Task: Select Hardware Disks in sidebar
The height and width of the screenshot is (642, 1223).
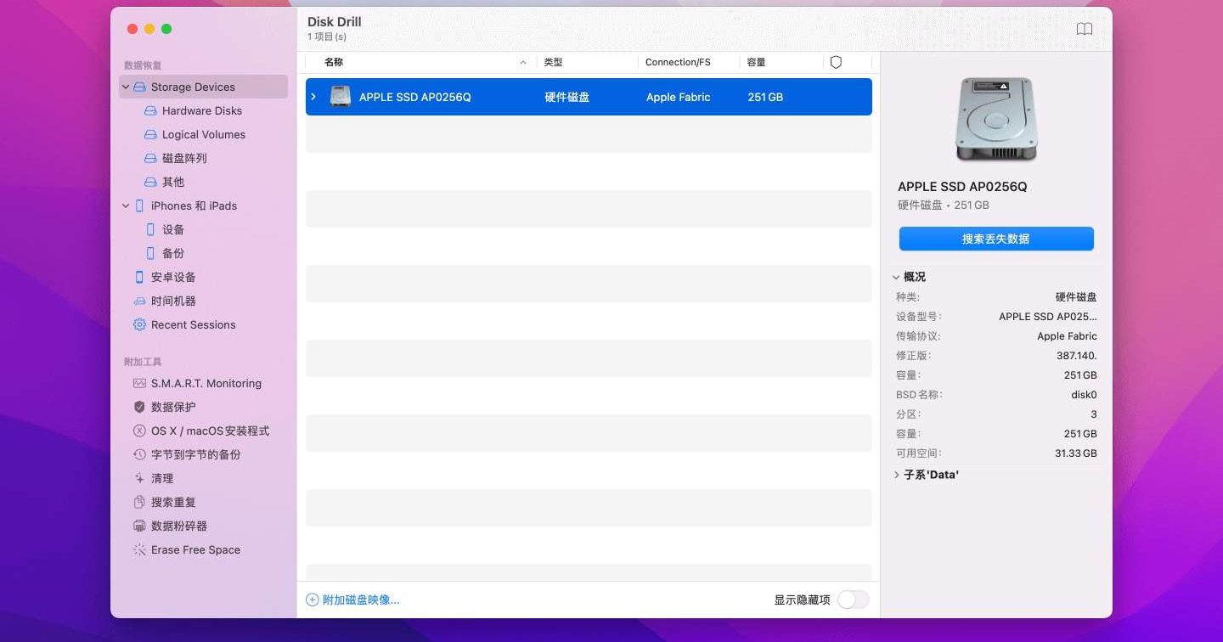Action: coord(201,110)
